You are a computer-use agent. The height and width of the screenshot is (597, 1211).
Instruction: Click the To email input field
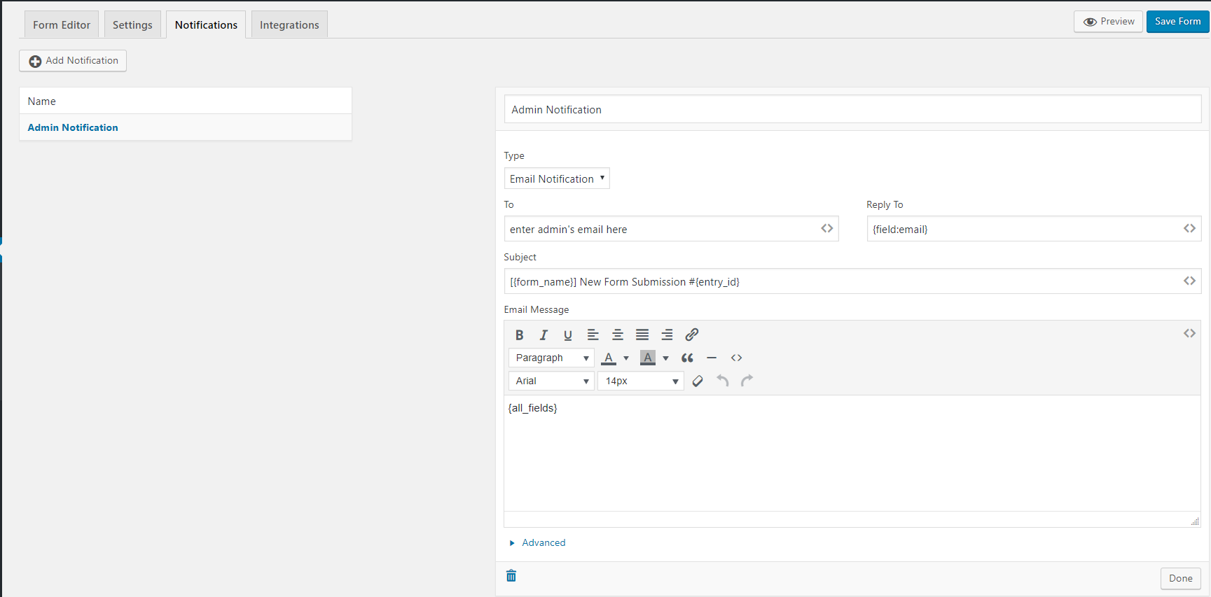click(671, 229)
